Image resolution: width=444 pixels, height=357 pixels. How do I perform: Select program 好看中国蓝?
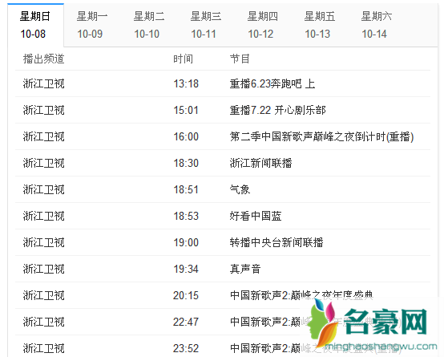(x=256, y=216)
